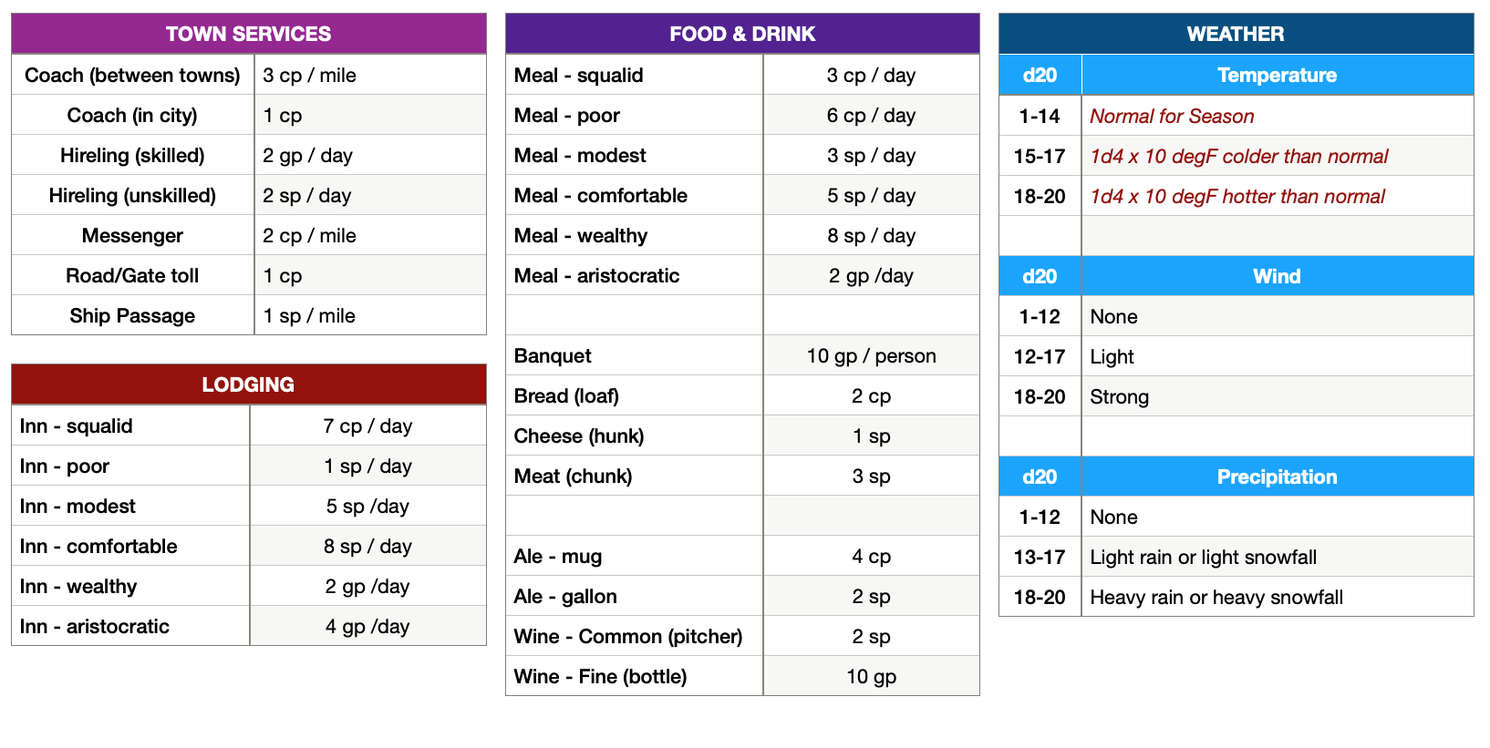The width and height of the screenshot is (1490, 748).
Task: Click the Precipitation subheader cell
Action: (1277, 476)
